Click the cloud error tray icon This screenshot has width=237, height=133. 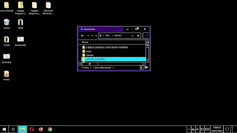tap(193, 129)
